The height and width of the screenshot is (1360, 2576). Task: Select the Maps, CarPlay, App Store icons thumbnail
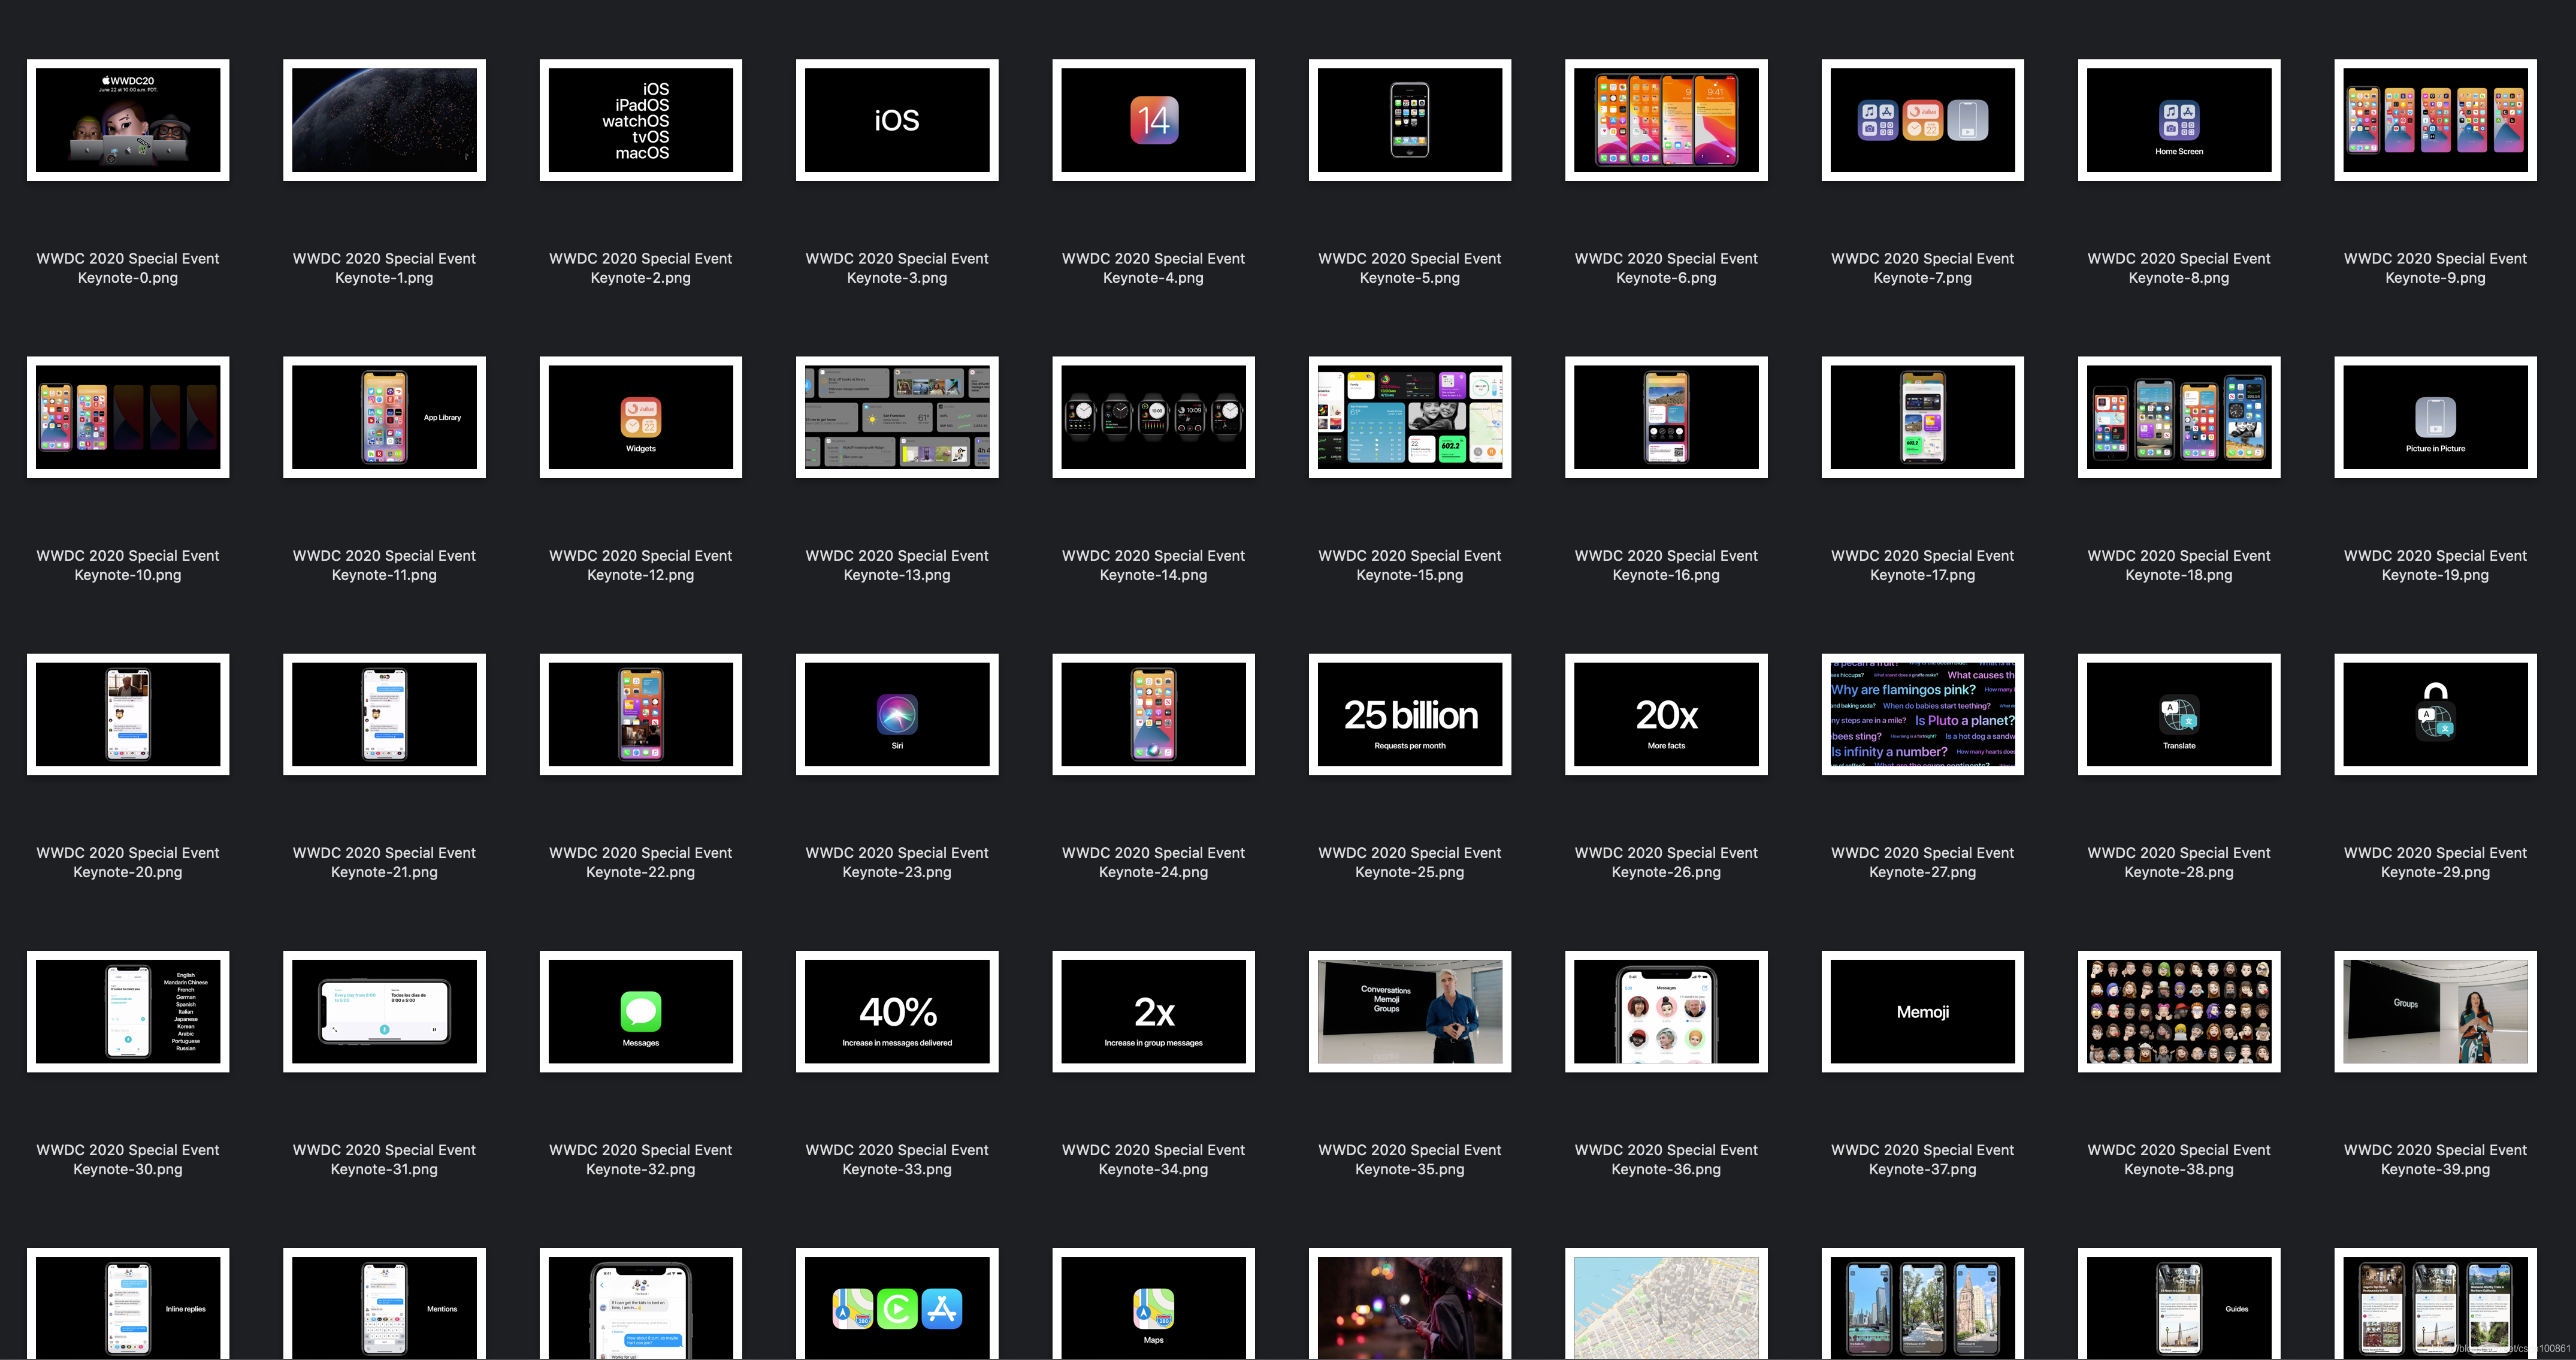point(897,1304)
